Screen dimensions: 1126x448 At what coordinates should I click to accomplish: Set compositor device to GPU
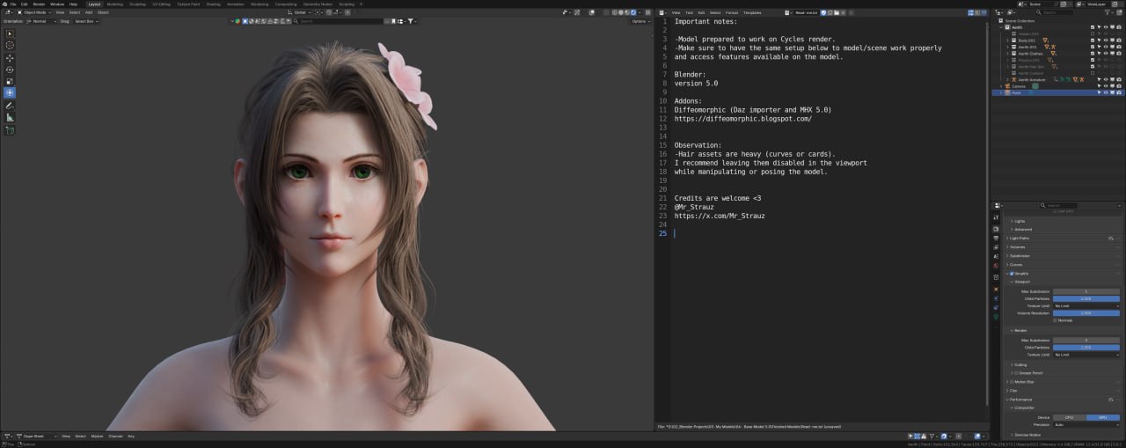click(1102, 417)
